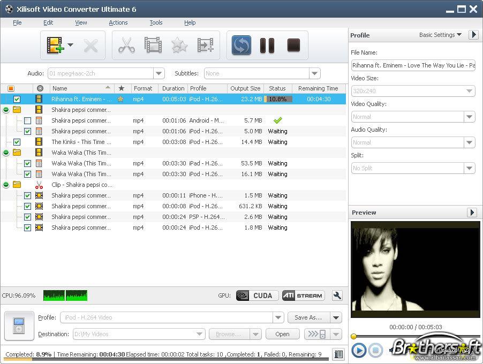This screenshot has width=483, height=364.
Task: Uncheck the PSP profile clip checkbox
Action: tap(27, 217)
